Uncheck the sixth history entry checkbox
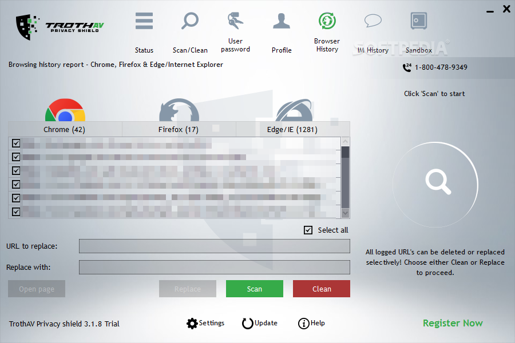The image size is (515, 343). click(x=16, y=212)
